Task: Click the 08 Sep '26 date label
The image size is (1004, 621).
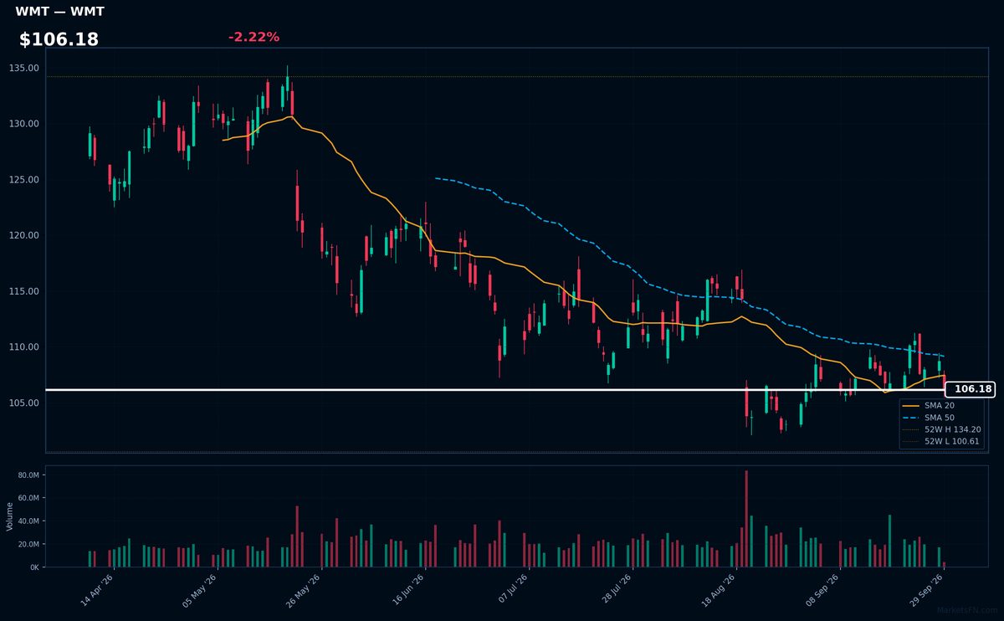Action: pyautogui.click(x=824, y=590)
